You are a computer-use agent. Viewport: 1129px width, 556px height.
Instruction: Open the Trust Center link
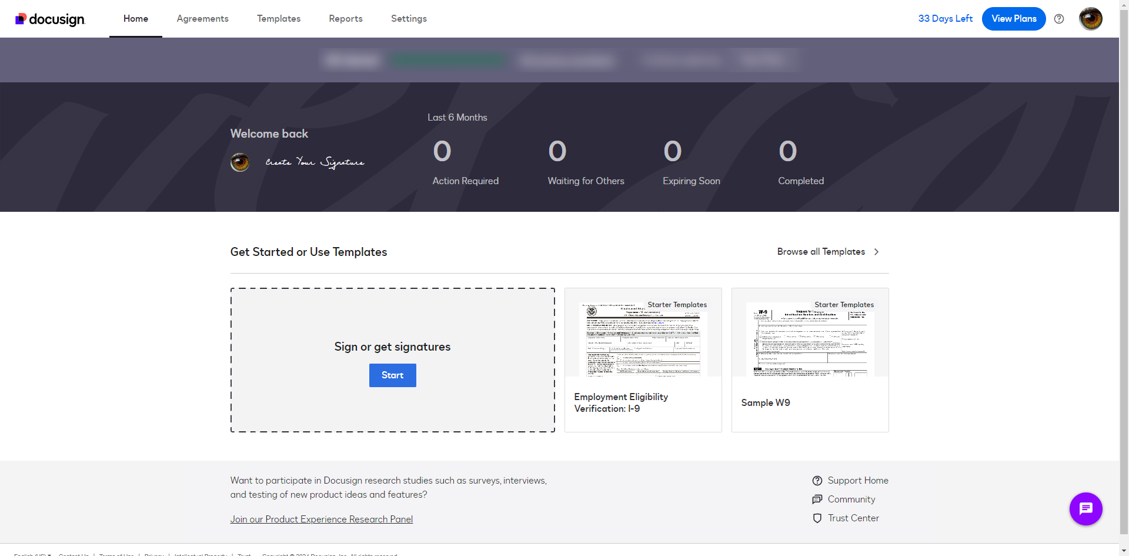pyautogui.click(x=846, y=518)
